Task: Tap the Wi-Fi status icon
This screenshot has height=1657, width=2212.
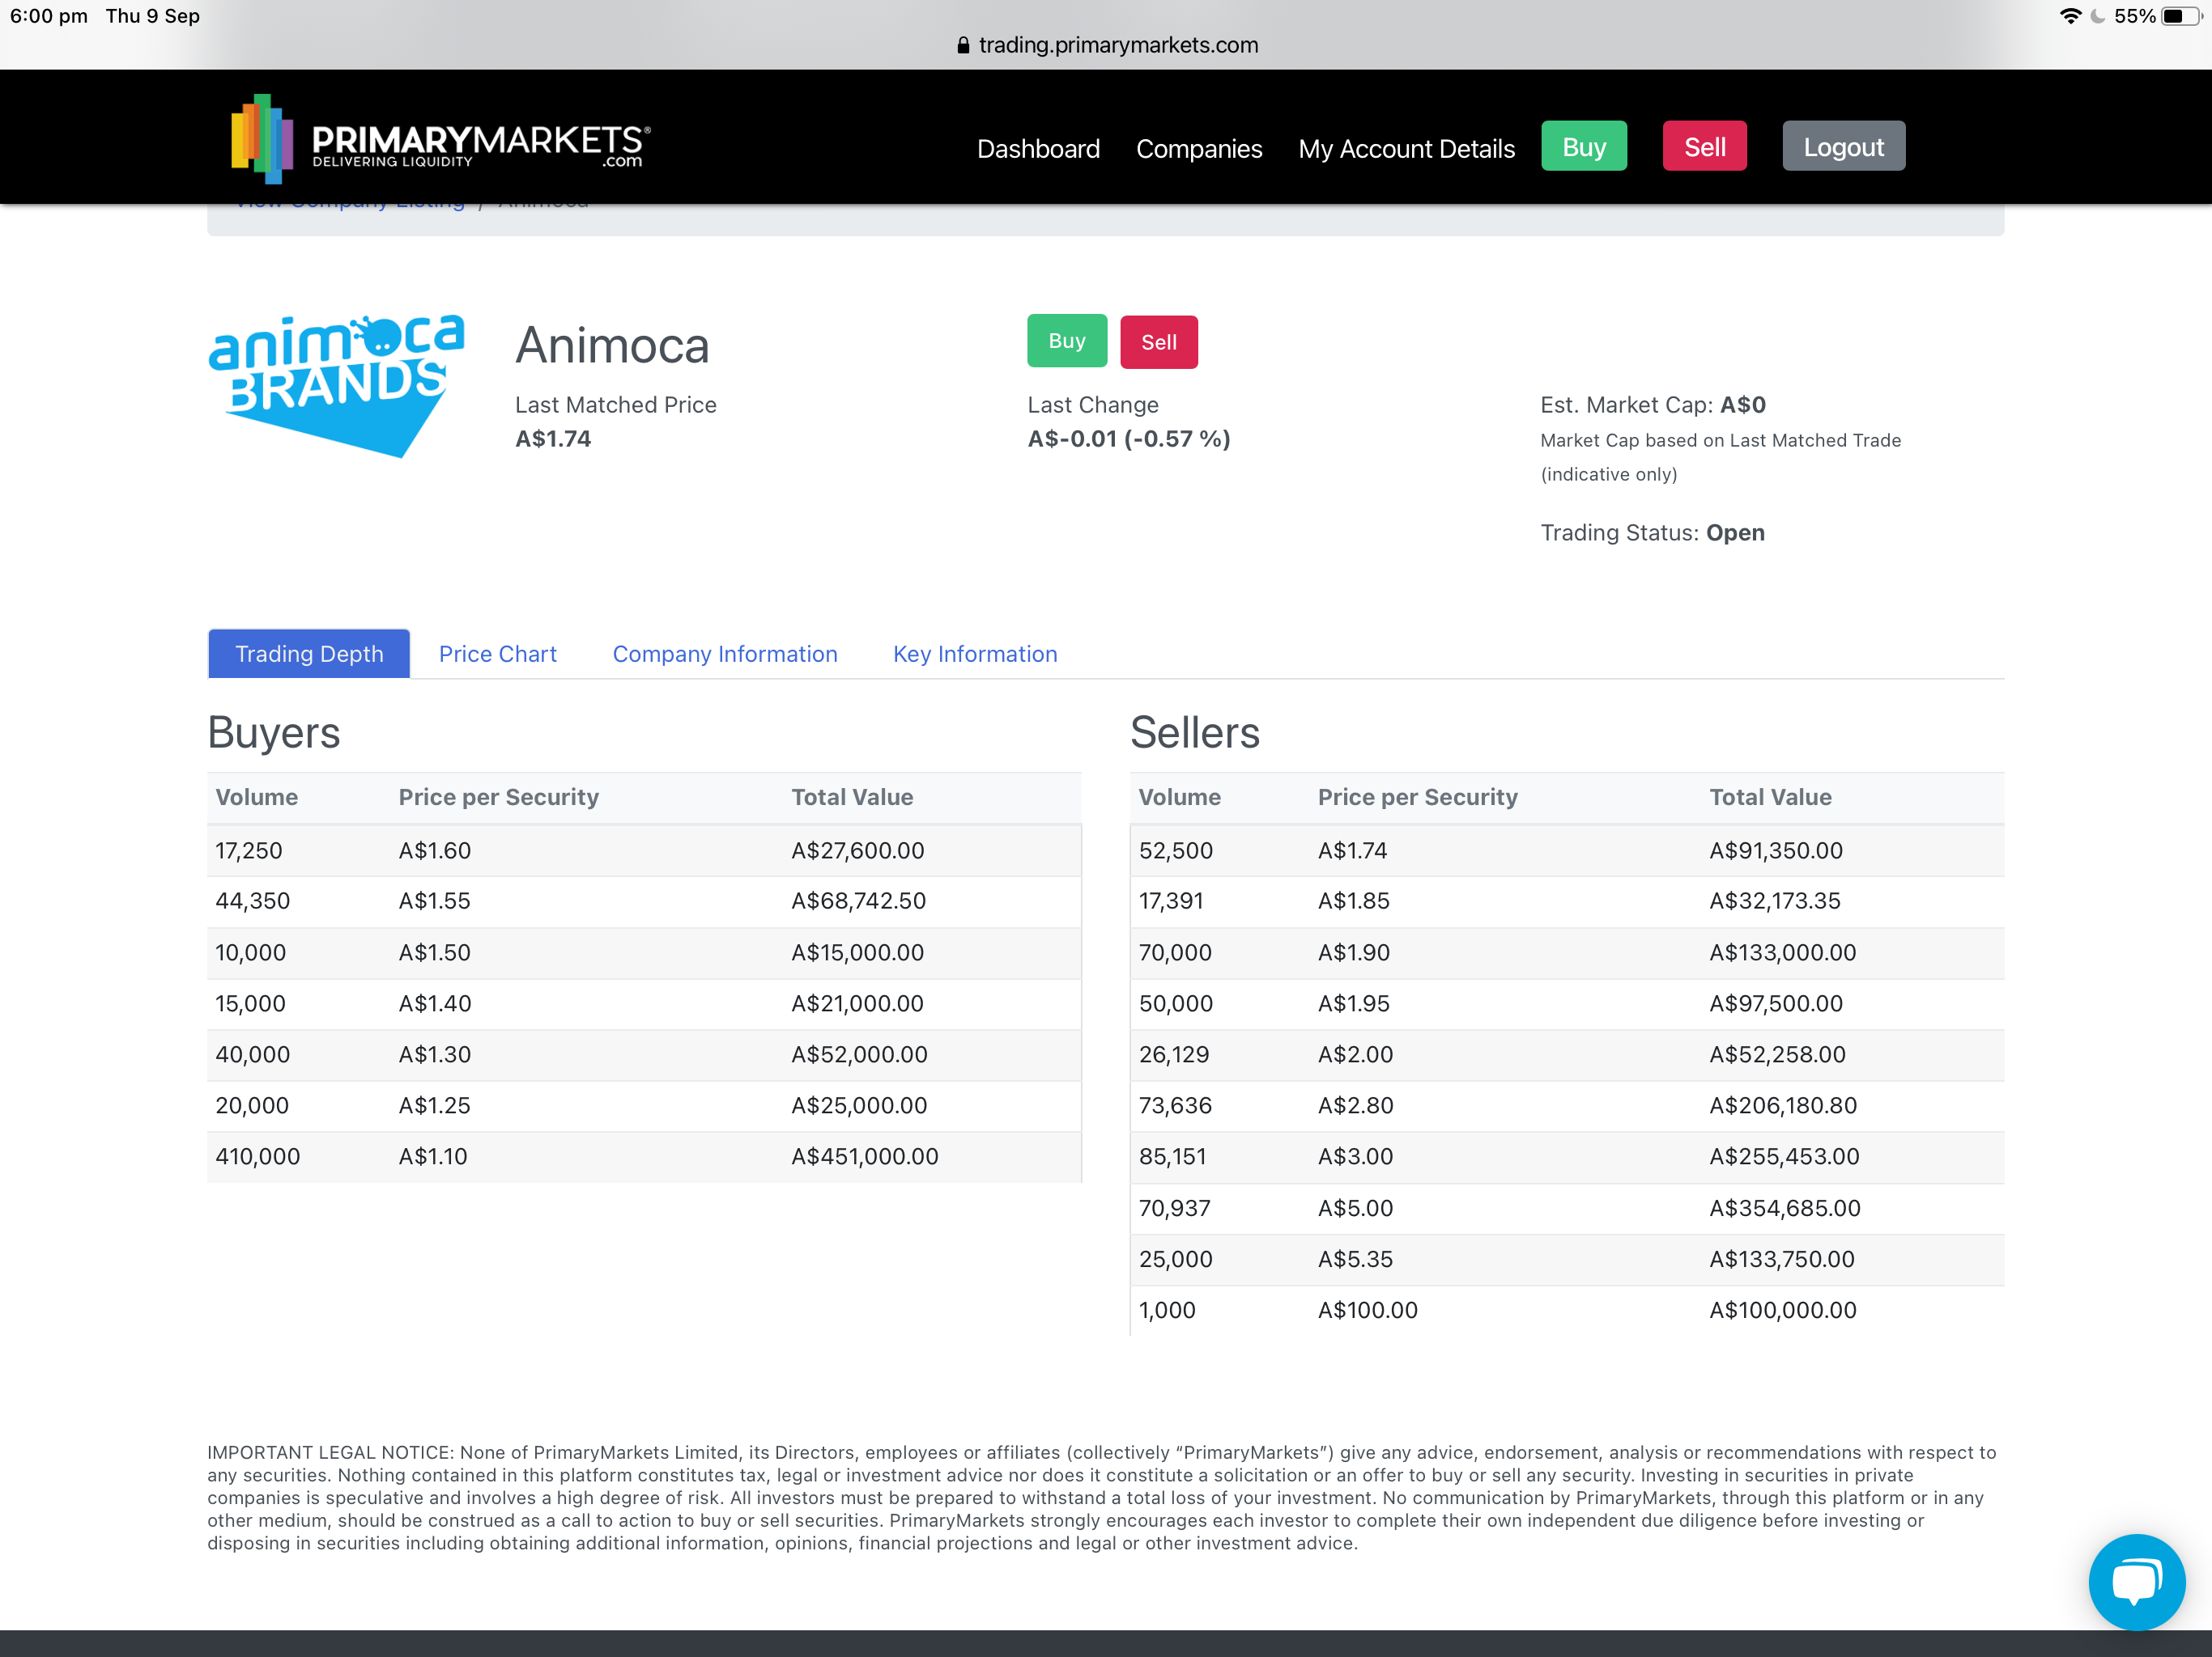Action: click(x=2070, y=16)
